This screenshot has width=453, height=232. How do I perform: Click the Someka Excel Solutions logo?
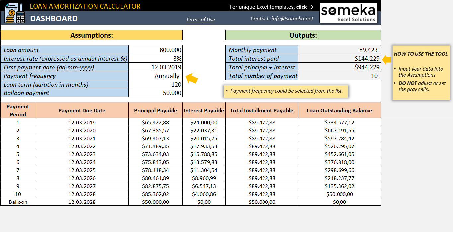pos(348,13)
